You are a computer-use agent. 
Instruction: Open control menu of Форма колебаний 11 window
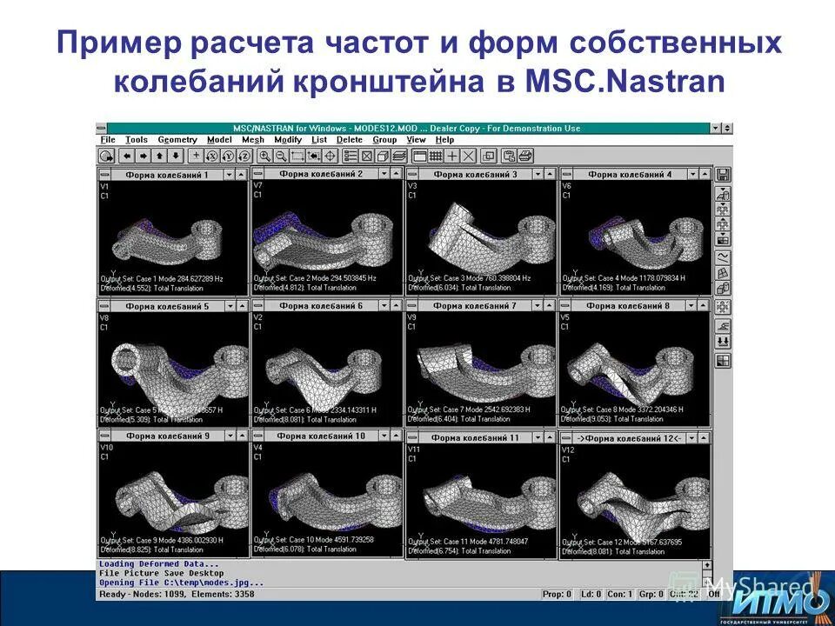(412, 437)
